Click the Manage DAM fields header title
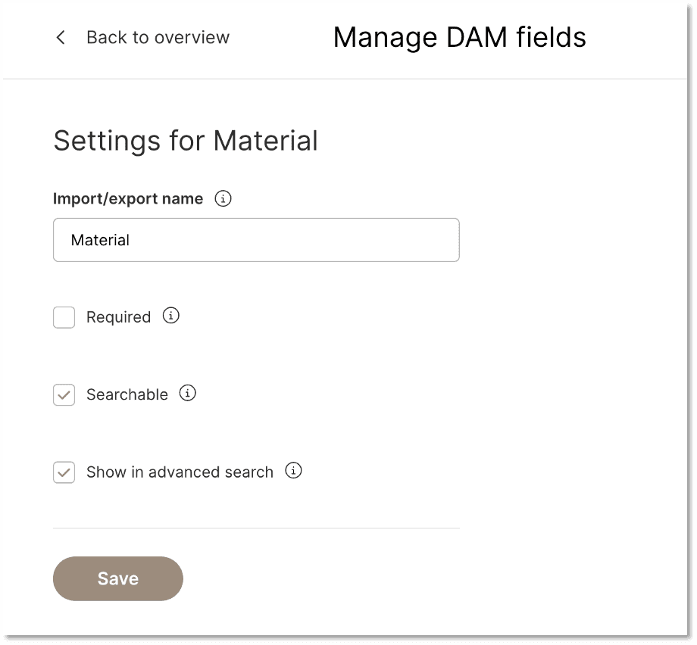Image resolution: width=697 pixels, height=645 pixels. pos(459,36)
